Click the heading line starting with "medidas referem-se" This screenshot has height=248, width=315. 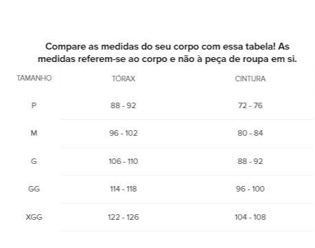pyautogui.click(x=167, y=59)
